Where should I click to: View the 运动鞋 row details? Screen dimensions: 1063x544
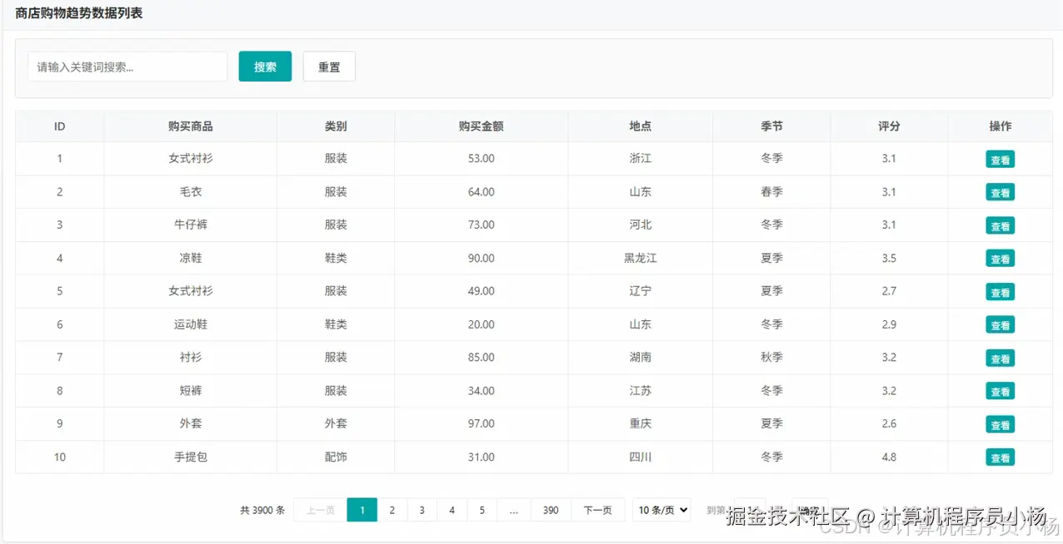pyautogui.click(x=1000, y=324)
